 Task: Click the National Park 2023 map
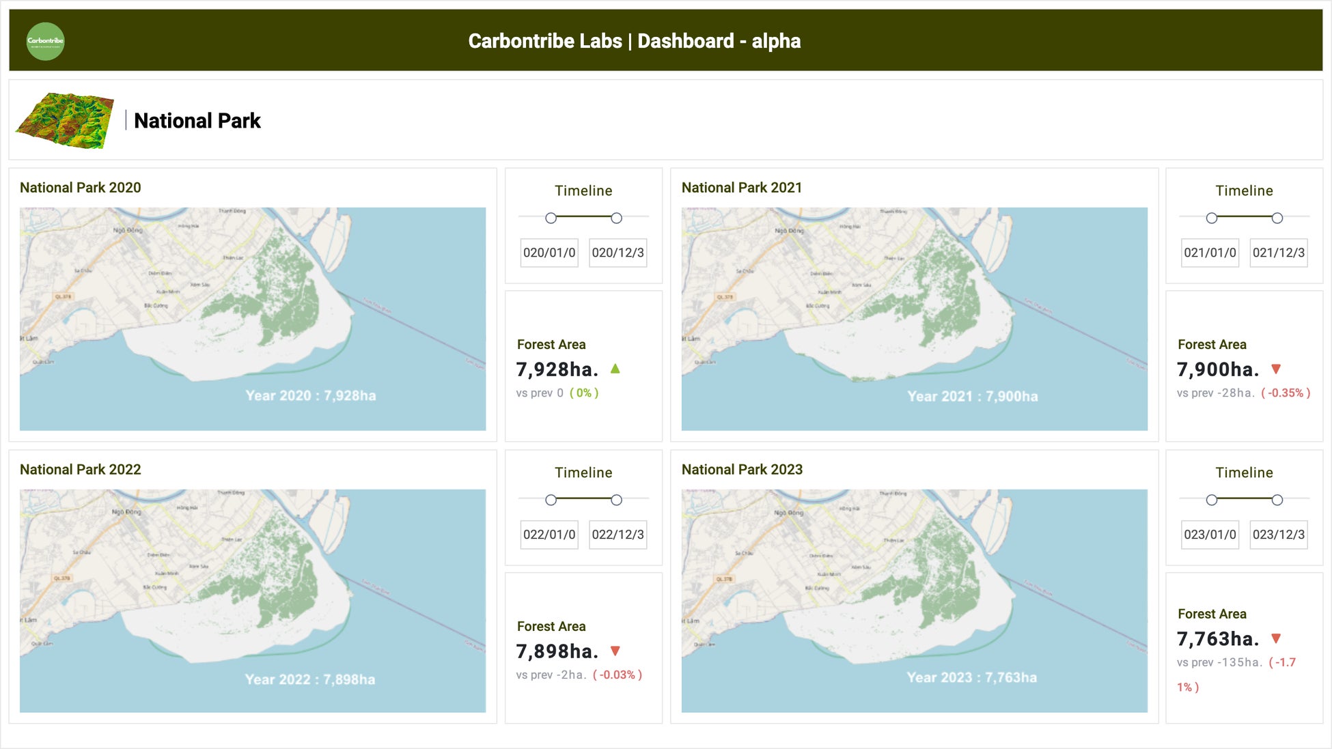point(914,600)
